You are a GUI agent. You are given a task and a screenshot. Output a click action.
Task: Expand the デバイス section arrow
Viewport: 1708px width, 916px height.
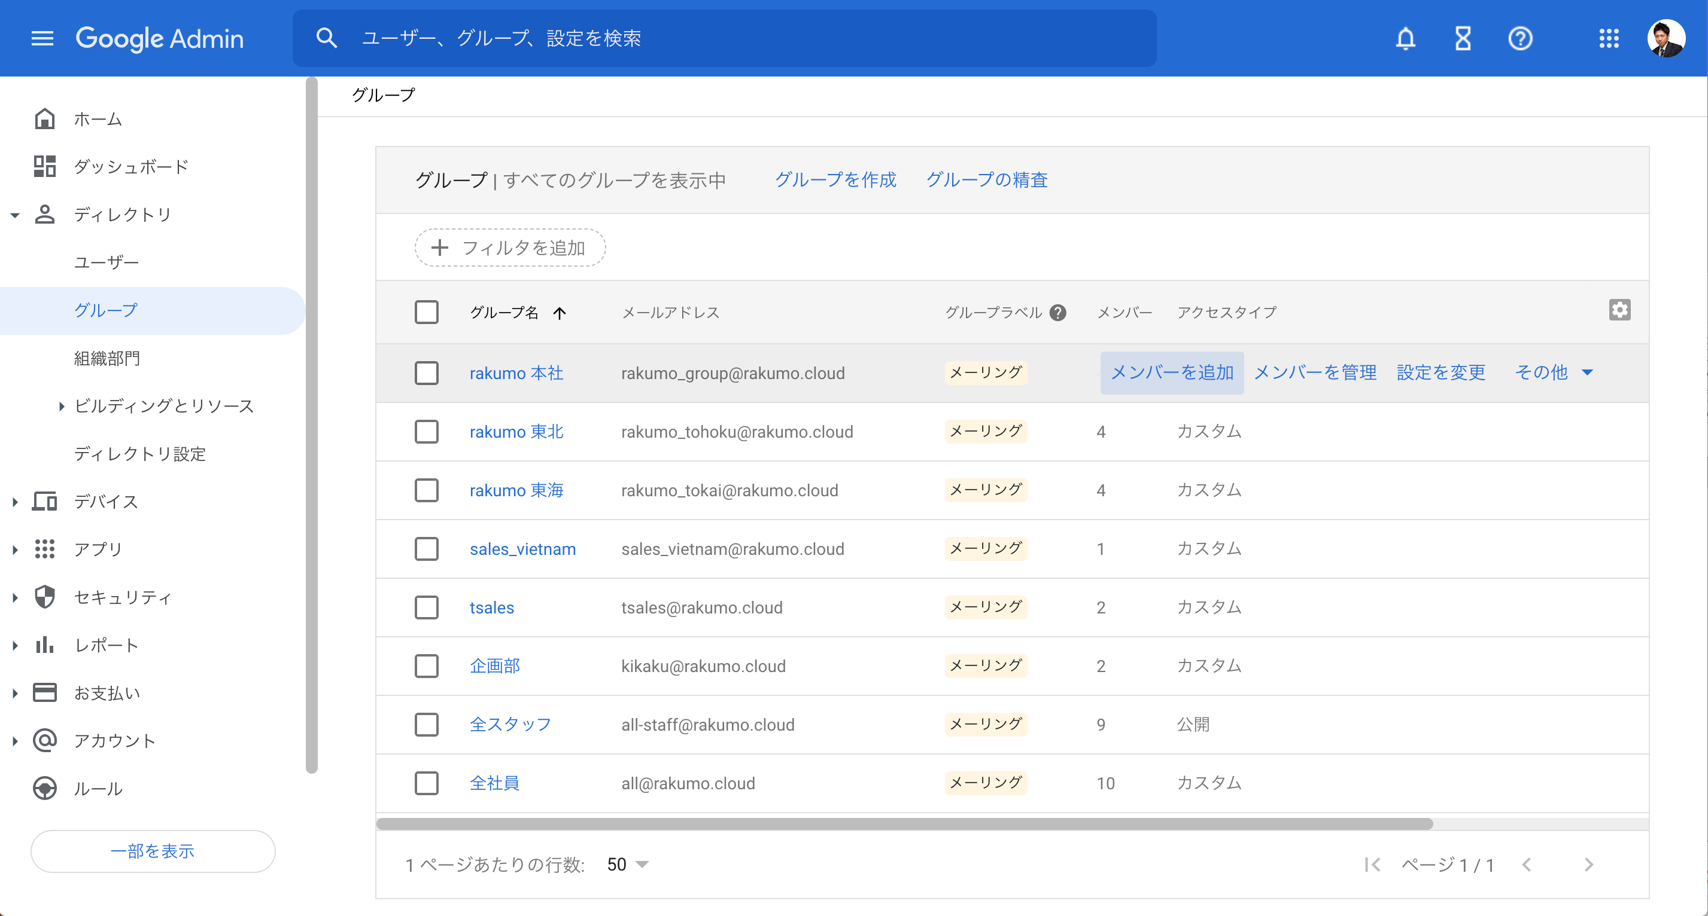(x=14, y=502)
